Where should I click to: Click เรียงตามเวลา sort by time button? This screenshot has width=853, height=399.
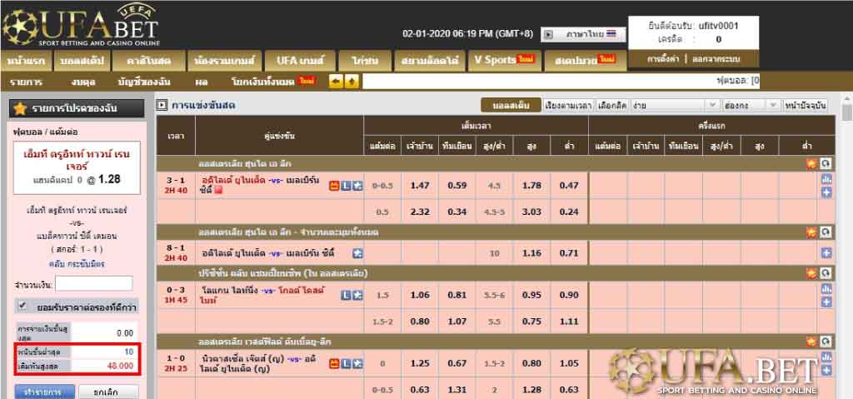pyautogui.click(x=568, y=106)
